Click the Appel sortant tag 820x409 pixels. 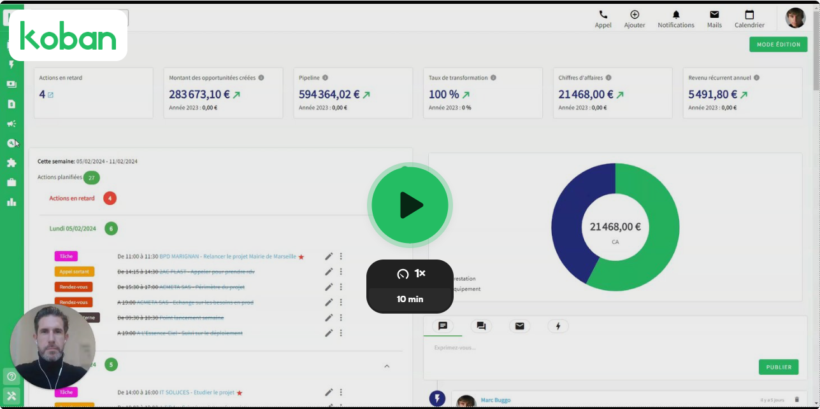pos(75,272)
